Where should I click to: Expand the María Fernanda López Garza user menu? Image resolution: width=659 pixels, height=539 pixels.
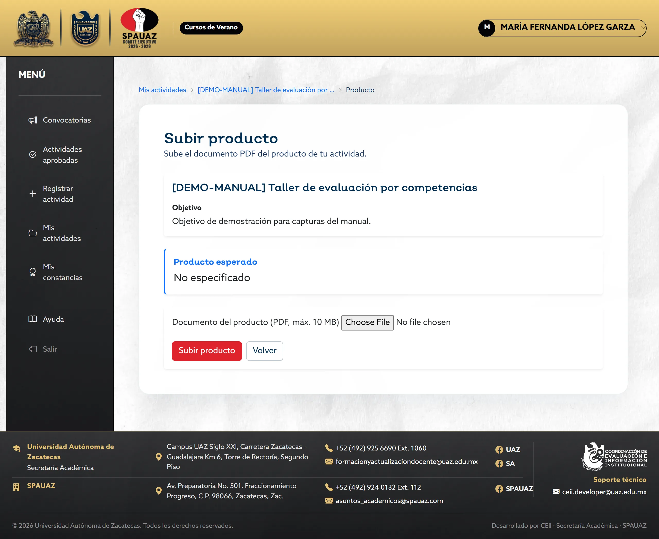pos(562,28)
